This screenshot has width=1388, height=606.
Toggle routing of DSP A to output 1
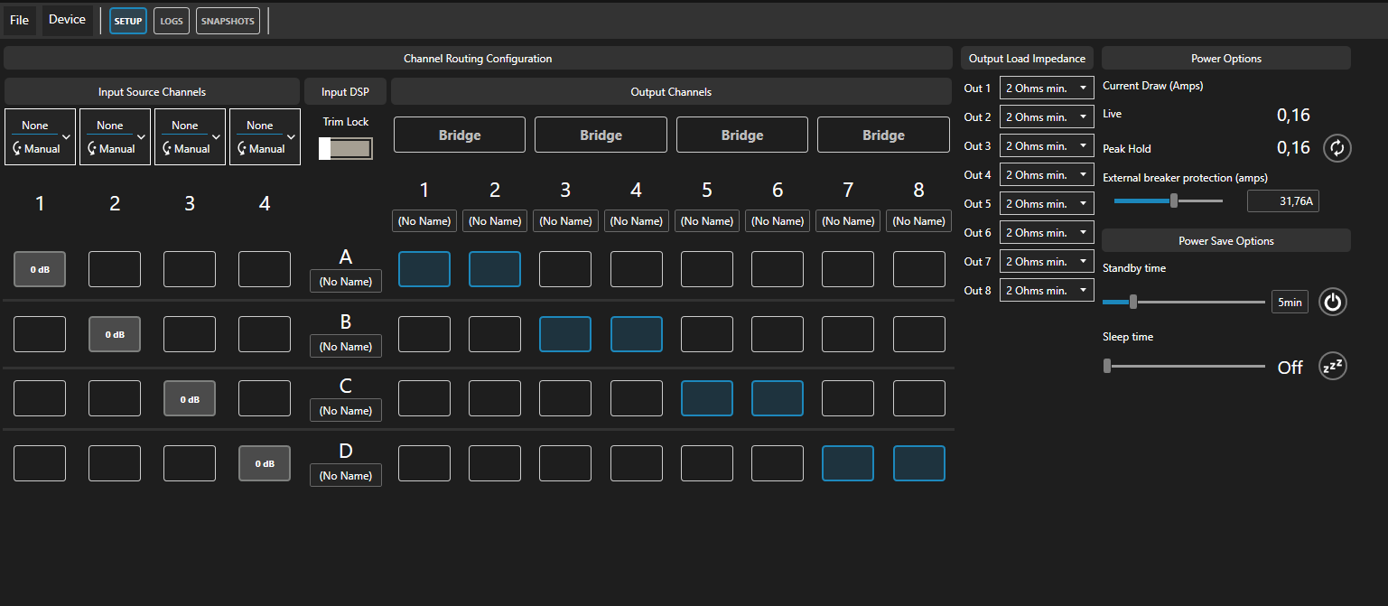(x=424, y=269)
